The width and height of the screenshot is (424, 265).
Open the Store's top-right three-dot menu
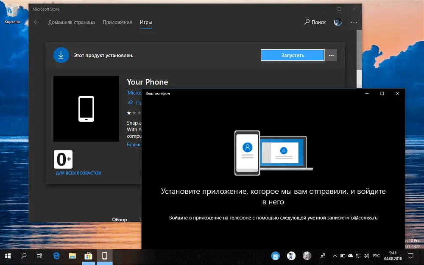[x=354, y=22]
